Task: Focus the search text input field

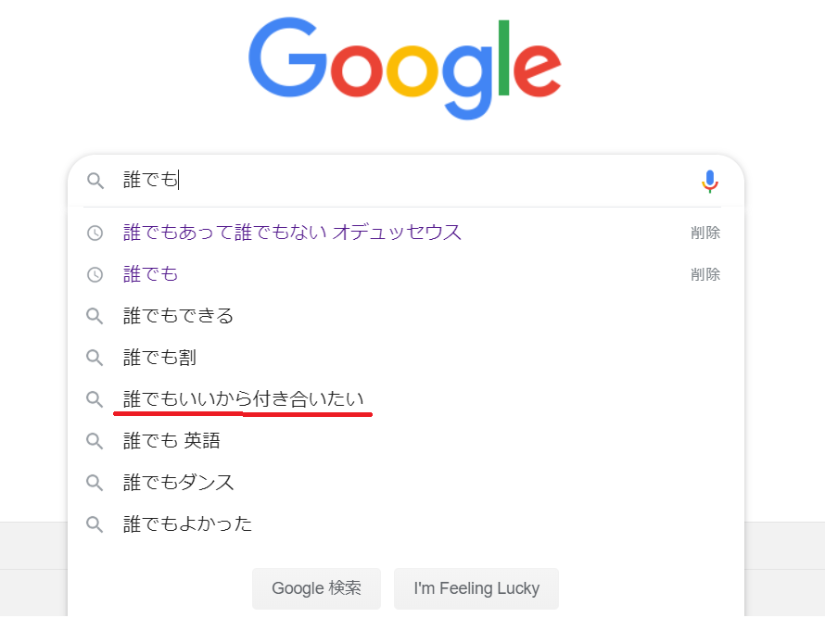Action: pos(408,181)
